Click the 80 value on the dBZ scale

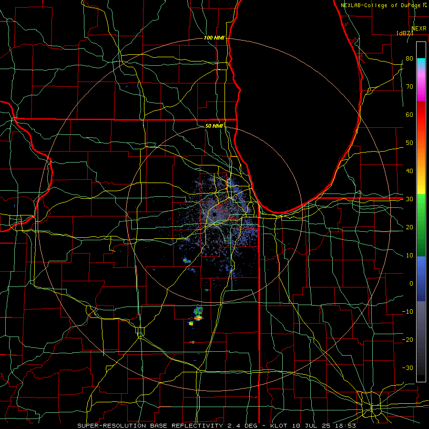point(409,58)
